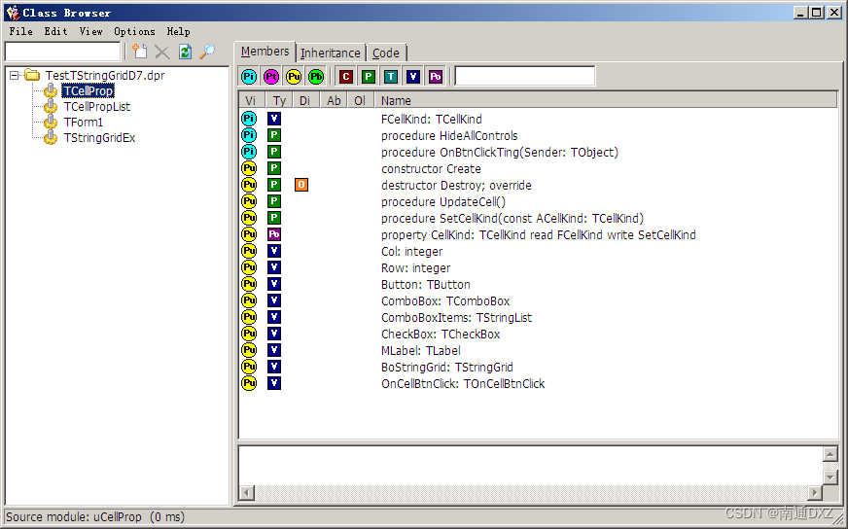Screen dimensions: 848x529
Task: Toggle the teal T types filter
Action: point(391,77)
